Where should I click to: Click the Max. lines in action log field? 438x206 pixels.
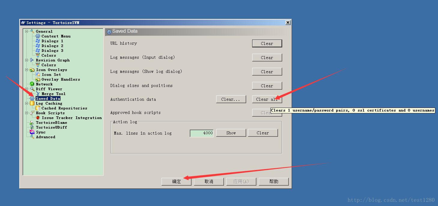[x=202, y=133]
